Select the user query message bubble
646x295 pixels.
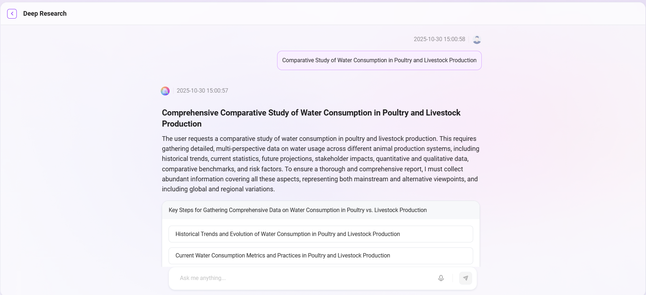click(379, 60)
